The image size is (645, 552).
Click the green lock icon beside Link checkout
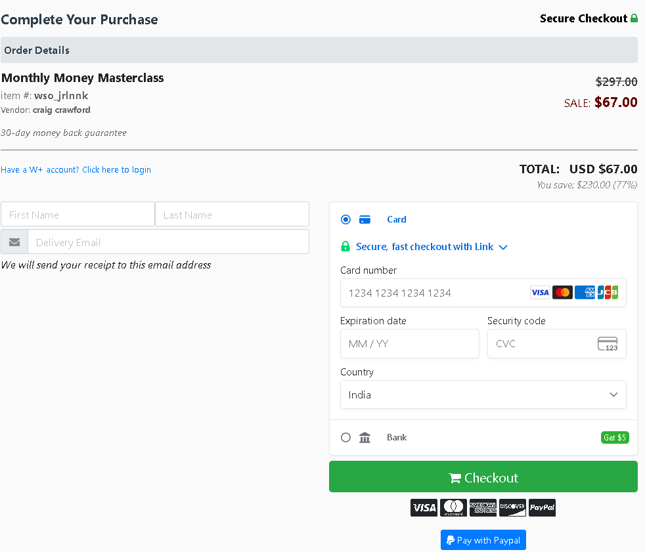[x=345, y=247]
